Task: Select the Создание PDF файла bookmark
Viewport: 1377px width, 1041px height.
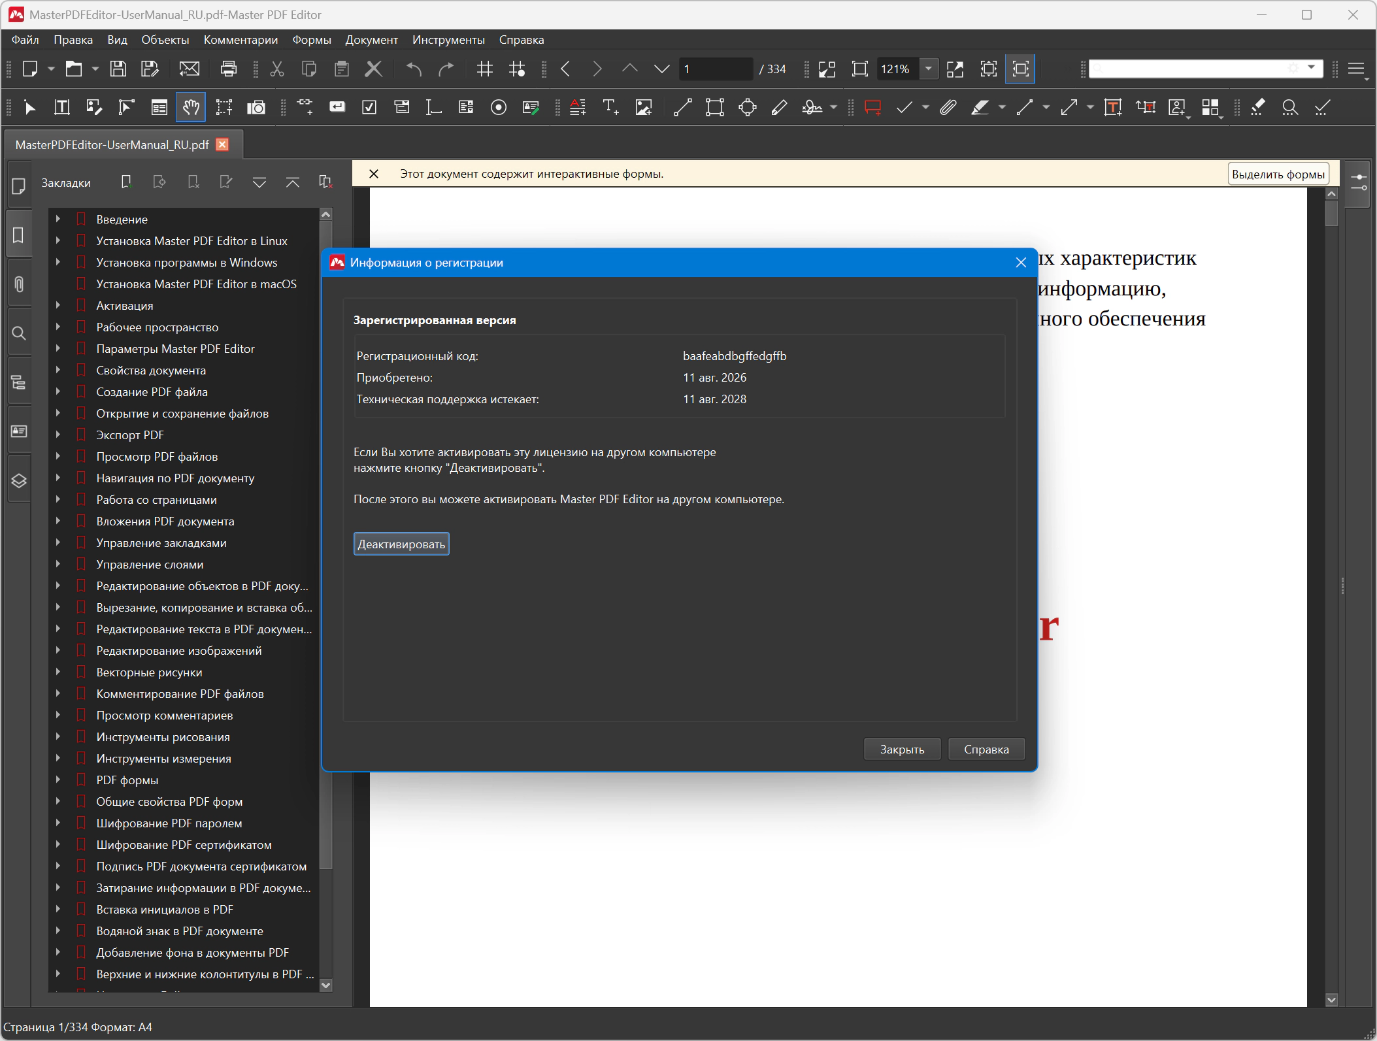Action: [x=152, y=391]
